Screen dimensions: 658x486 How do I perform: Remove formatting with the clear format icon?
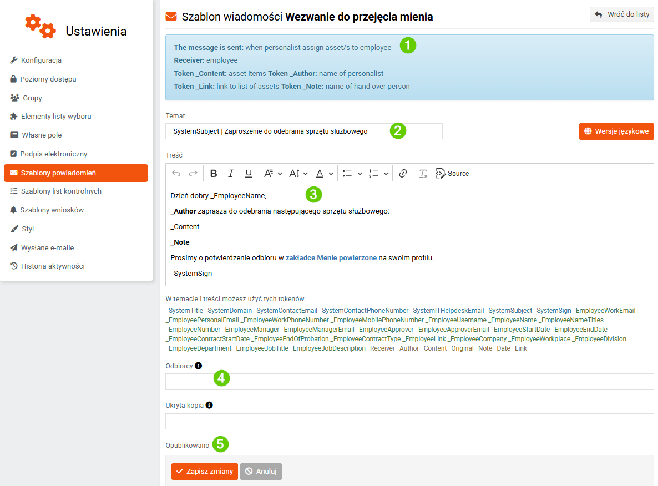click(423, 173)
